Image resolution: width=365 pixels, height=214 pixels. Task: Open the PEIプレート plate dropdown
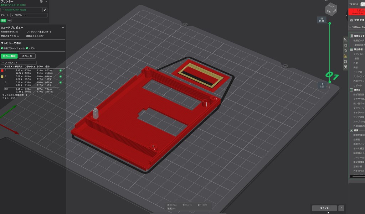29,15
